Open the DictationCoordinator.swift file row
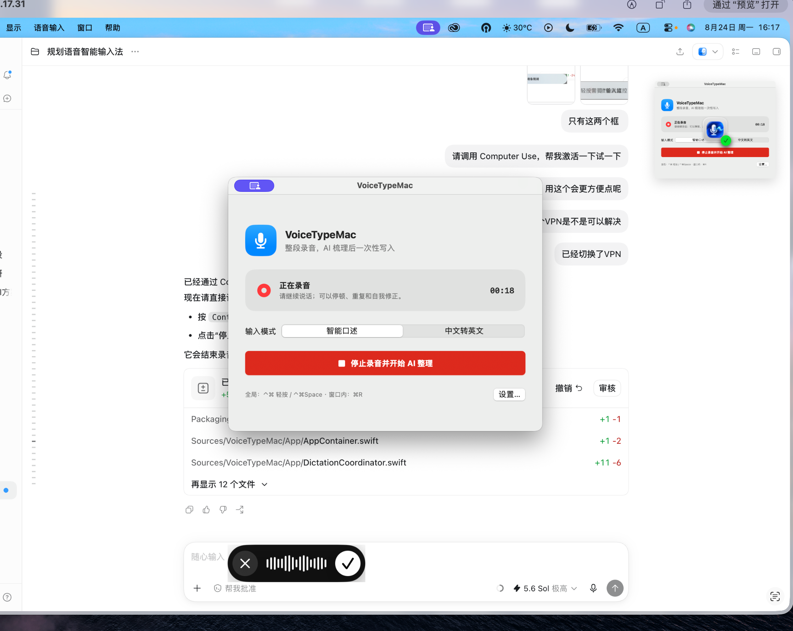Screen dimensions: 793x631 (406, 463)
